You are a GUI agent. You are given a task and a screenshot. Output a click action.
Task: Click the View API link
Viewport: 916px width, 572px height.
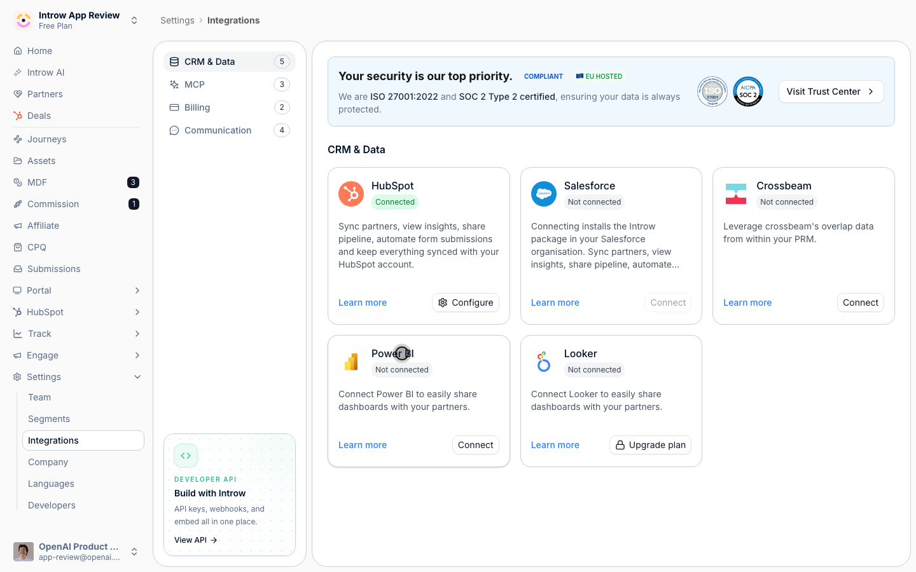(x=196, y=540)
